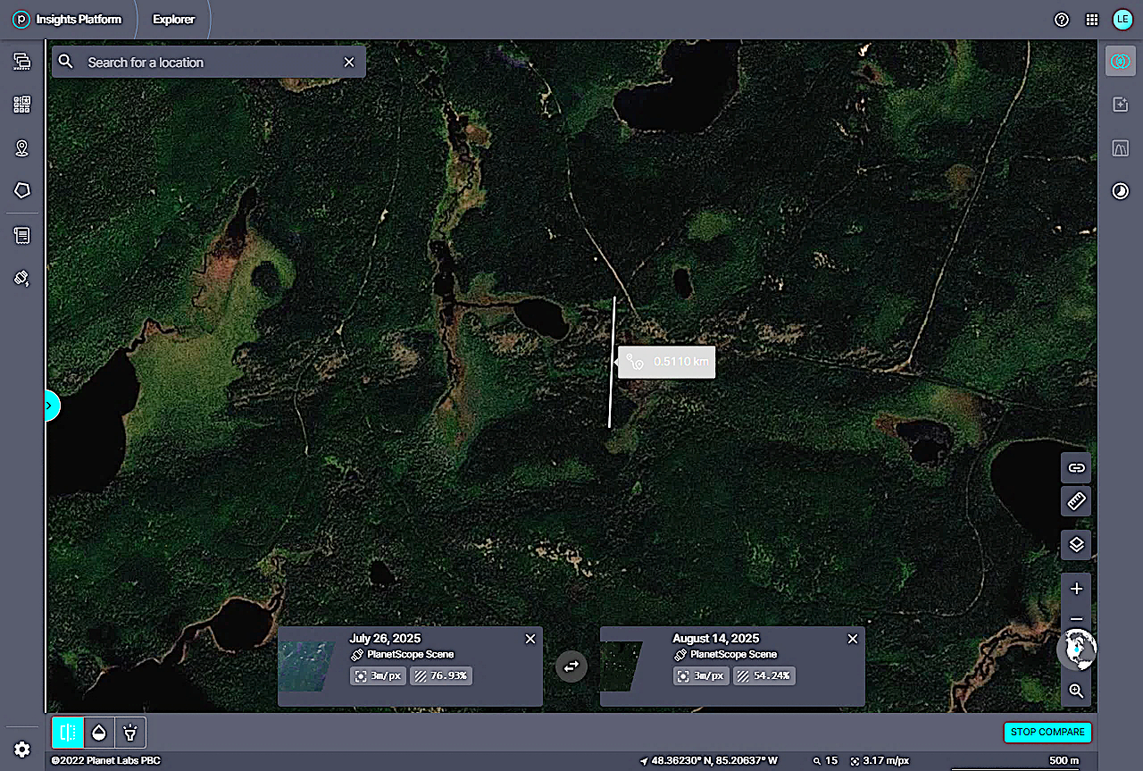Select the ruler measurement tool
Viewport: 1143px width, 771px height.
tap(1076, 501)
